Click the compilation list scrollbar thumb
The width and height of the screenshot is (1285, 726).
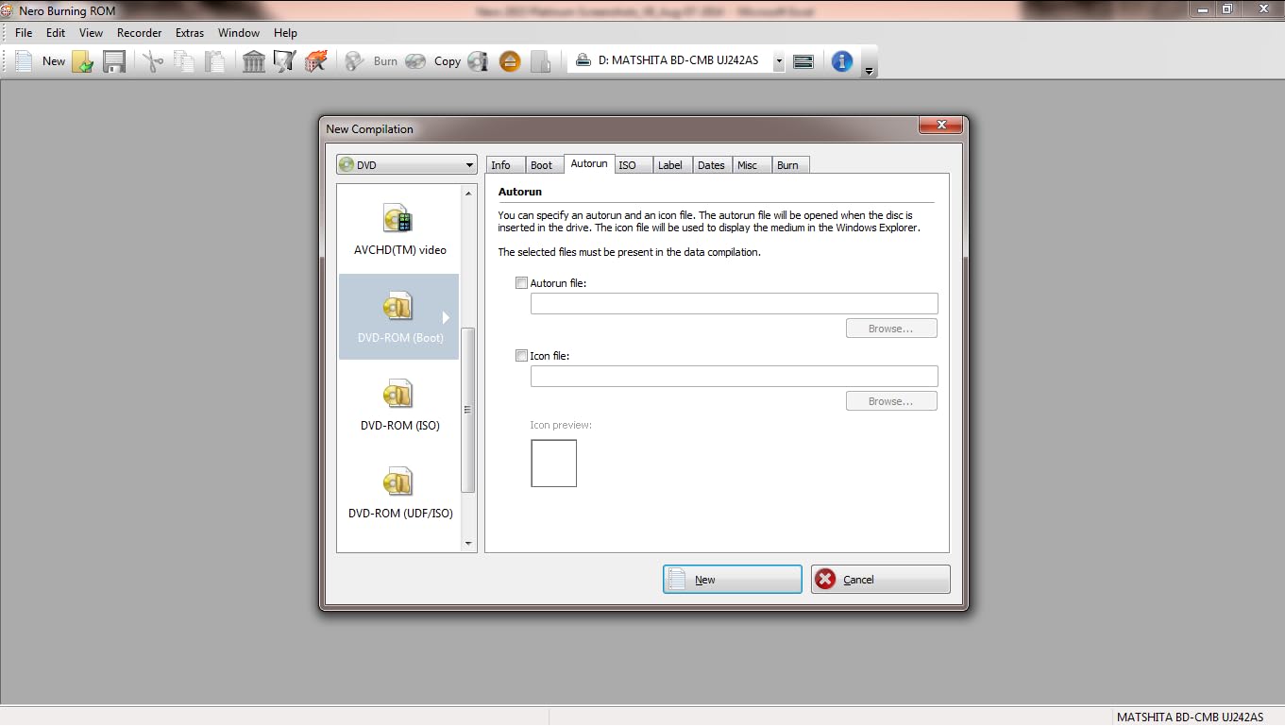468,410
